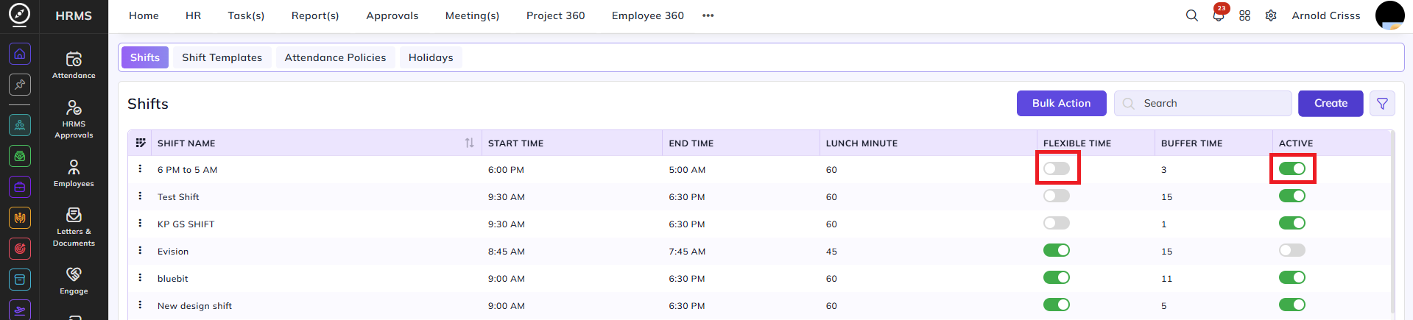The height and width of the screenshot is (320, 1413).
Task: Open row menu for New design shift
Action: point(140,305)
